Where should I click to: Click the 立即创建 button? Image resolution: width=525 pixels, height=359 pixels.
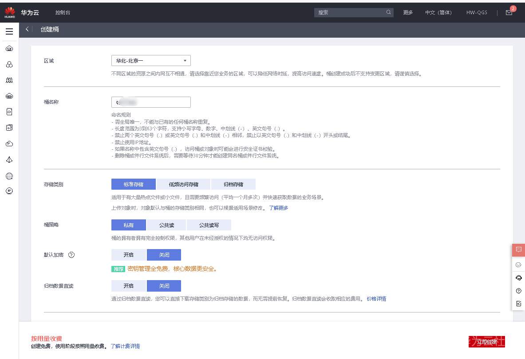tap(487, 341)
